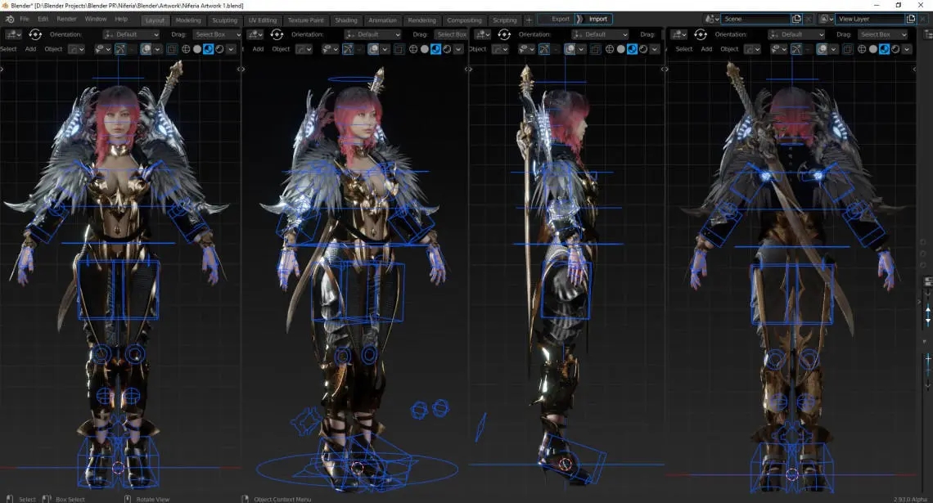Add a new workspace with the plus tab
Image resolution: width=933 pixels, height=503 pixels.
(x=529, y=20)
